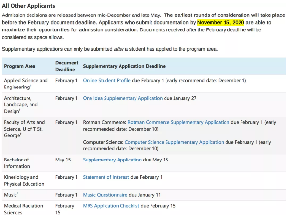This screenshot has height=219, width=286.
Task: Click the Document Deadline column header
Action: 67,66
